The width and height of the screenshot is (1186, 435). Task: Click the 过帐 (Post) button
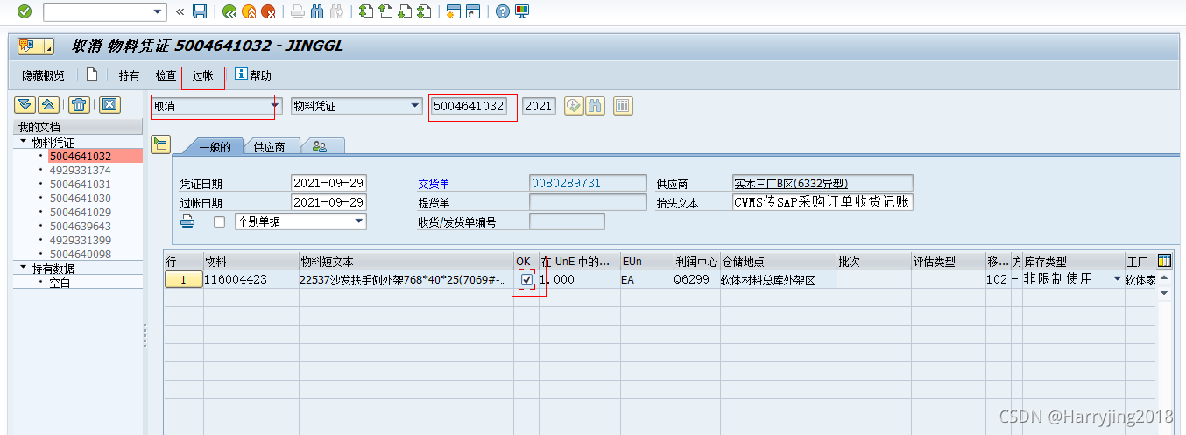[x=202, y=75]
